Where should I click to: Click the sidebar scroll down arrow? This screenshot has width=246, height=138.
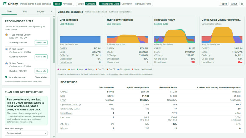(x=54, y=137)
